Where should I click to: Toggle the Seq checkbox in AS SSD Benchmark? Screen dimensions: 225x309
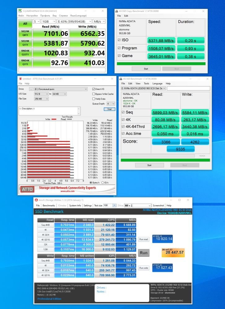123,112
